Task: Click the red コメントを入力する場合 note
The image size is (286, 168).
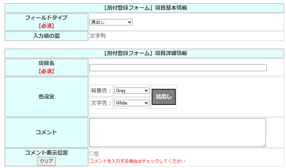Action: pos(137,161)
